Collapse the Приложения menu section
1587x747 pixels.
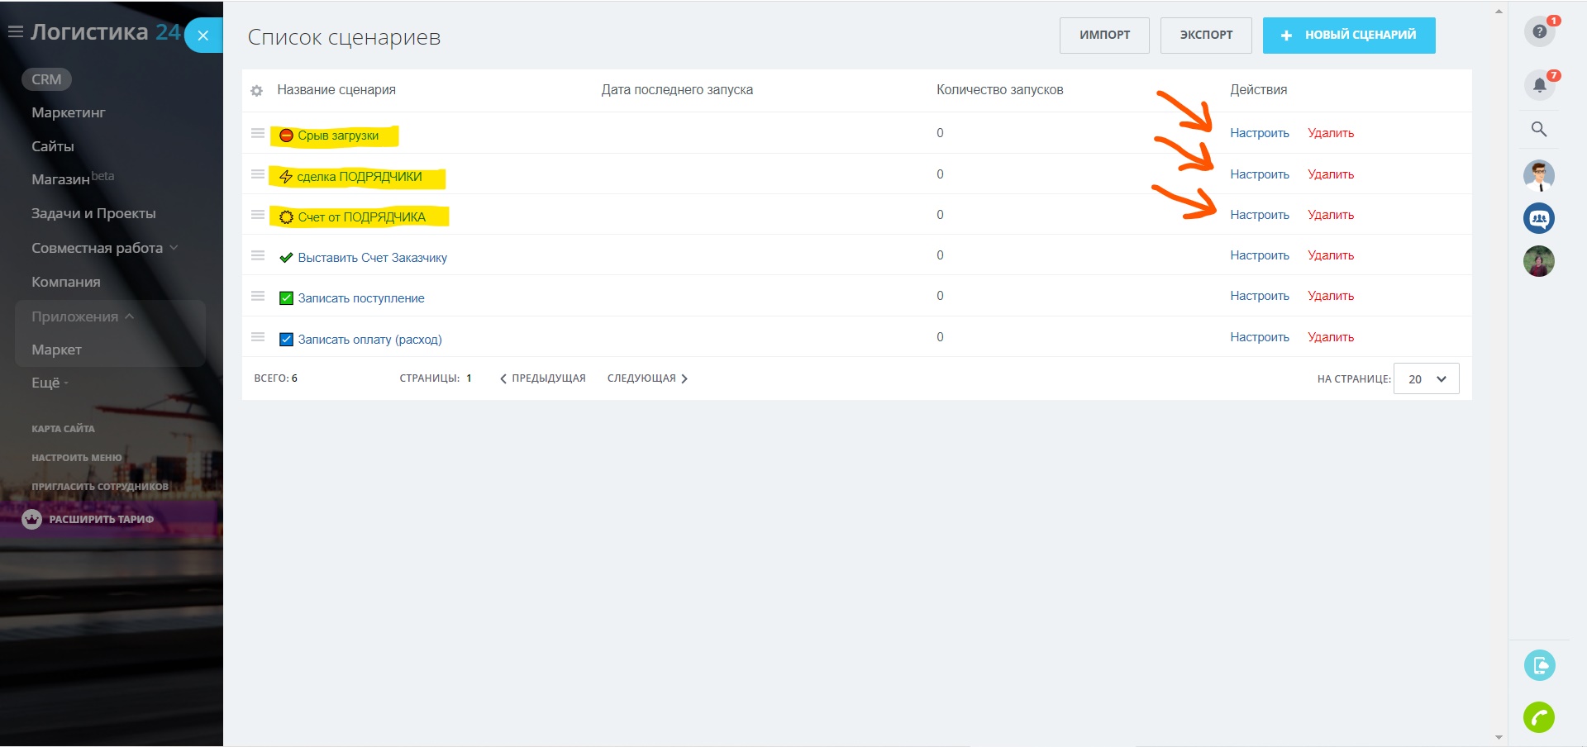(83, 316)
